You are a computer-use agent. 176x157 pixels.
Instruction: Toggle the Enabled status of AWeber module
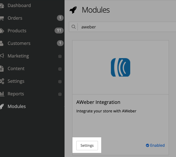[x=155, y=145]
